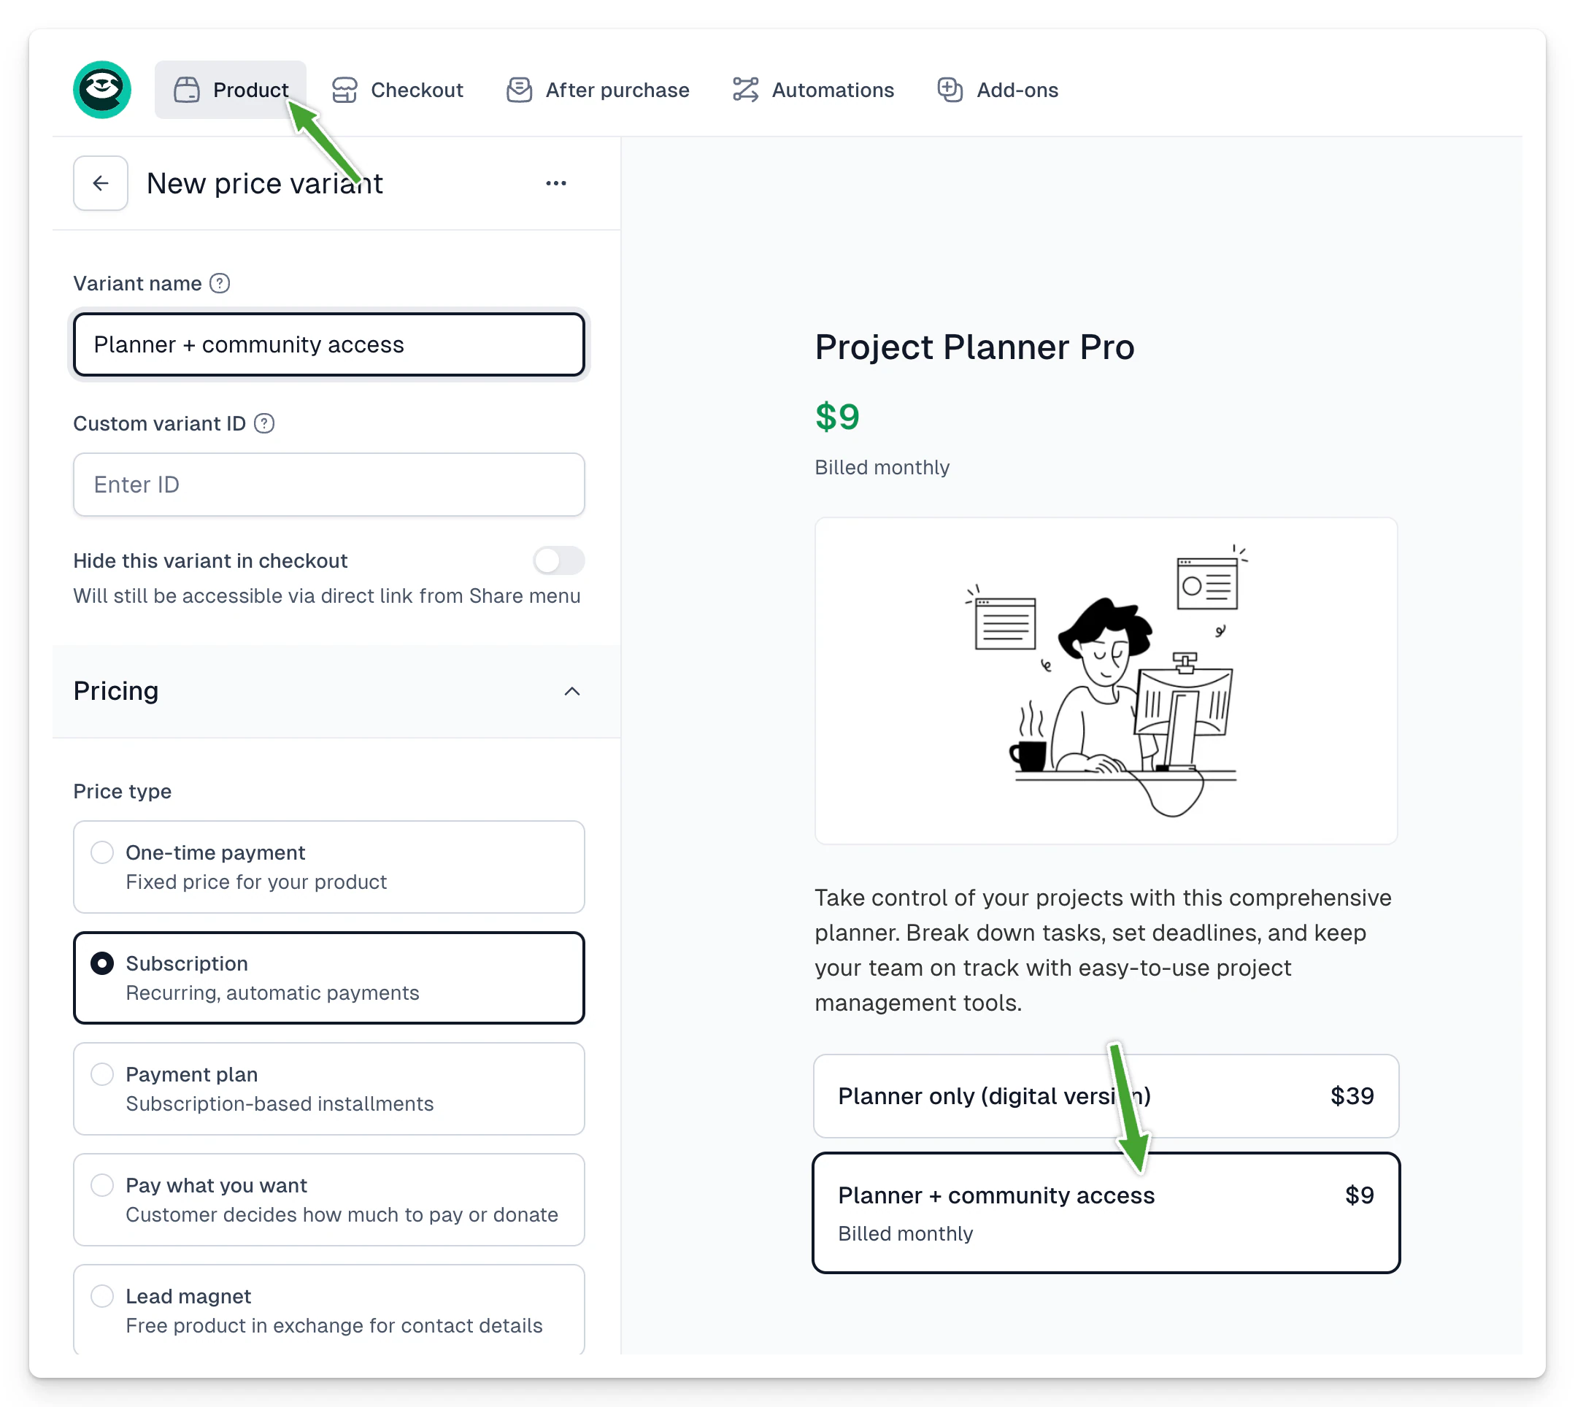Click the green sloth logo icon
Screen dimensions: 1575x1407
click(x=102, y=90)
